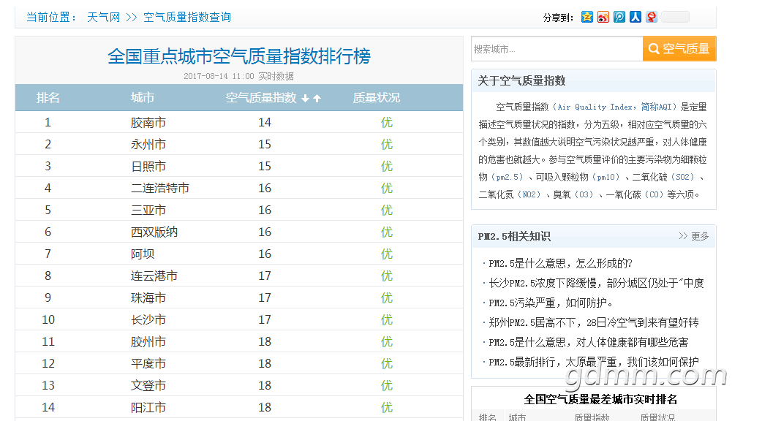Click the 空气质量指数 column header
This screenshot has width=762, height=421.
(261, 98)
